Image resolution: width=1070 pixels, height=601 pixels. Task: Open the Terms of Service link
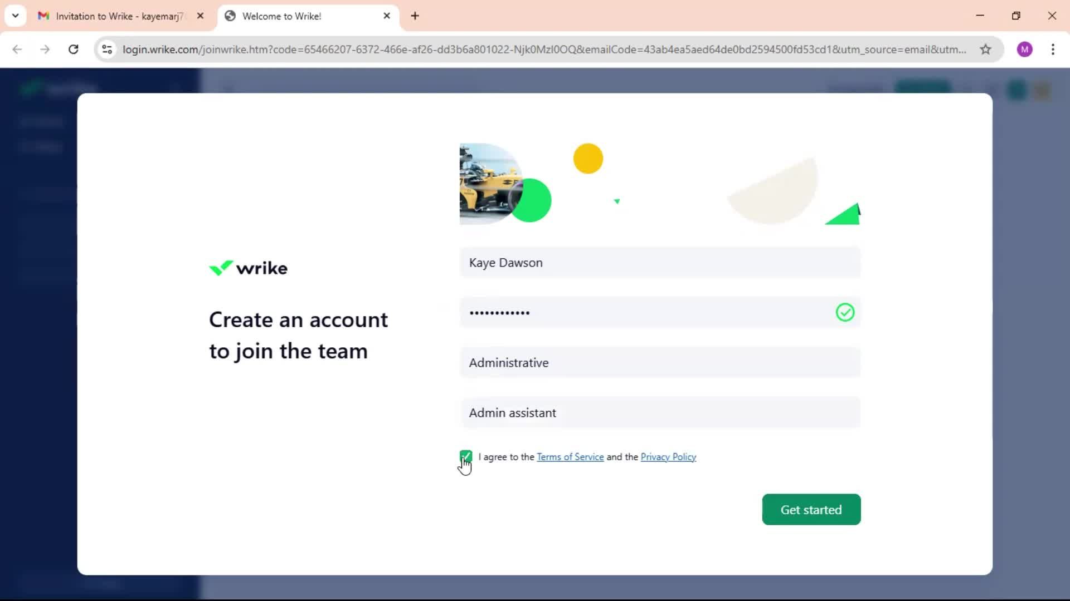click(x=570, y=457)
